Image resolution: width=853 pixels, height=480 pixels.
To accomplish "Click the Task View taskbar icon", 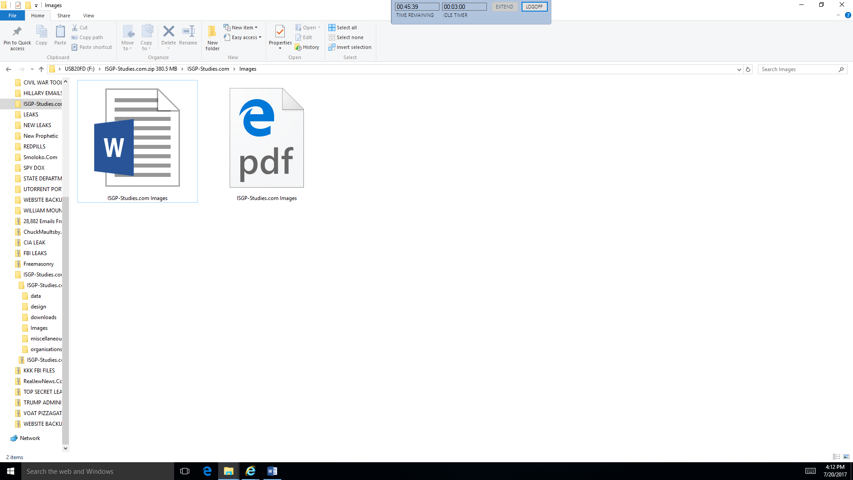I will coord(185,471).
